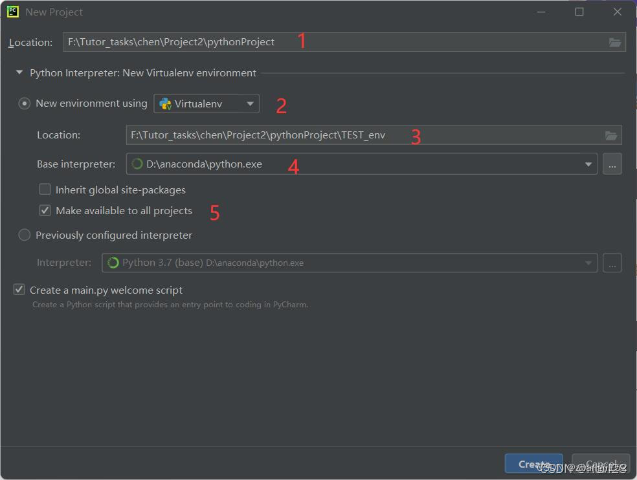Uncheck Create a main.py welcome script
The image size is (637, 480).
tap(19, 289)
